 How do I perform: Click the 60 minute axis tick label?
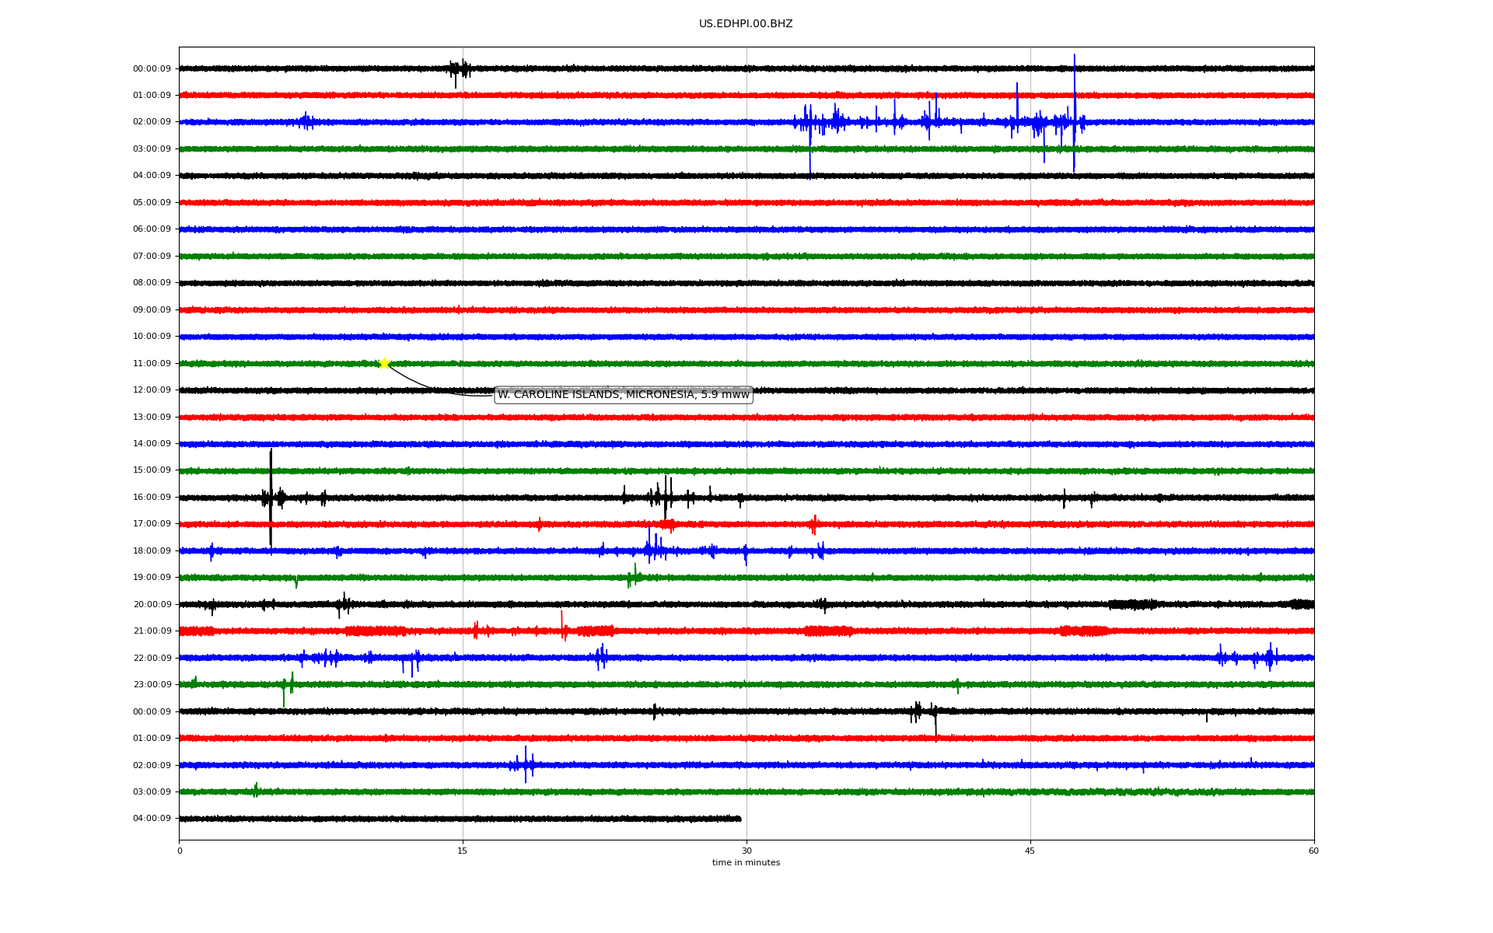tap(1313, 851)
